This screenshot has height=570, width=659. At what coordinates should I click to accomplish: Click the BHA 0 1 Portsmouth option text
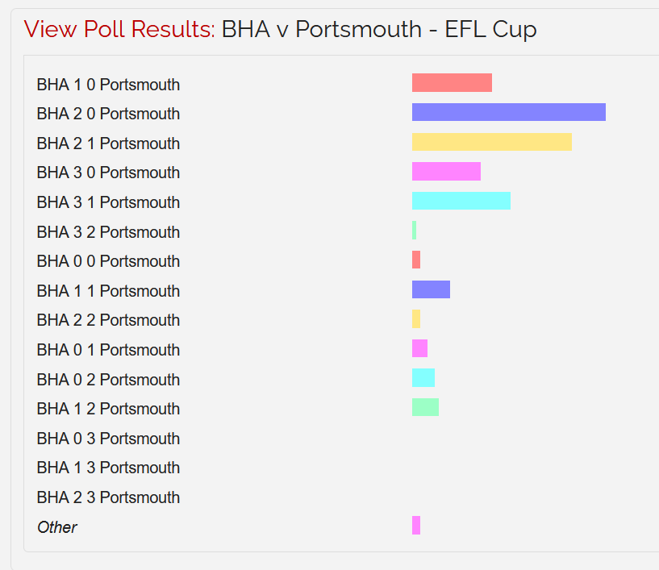pyautogui.click(x=108, y=350)
